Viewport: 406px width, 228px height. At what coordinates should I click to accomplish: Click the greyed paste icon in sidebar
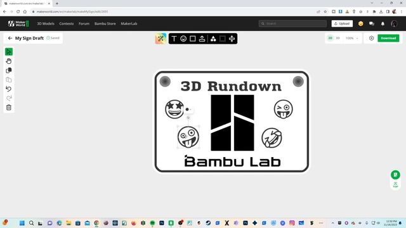point(9,80)
